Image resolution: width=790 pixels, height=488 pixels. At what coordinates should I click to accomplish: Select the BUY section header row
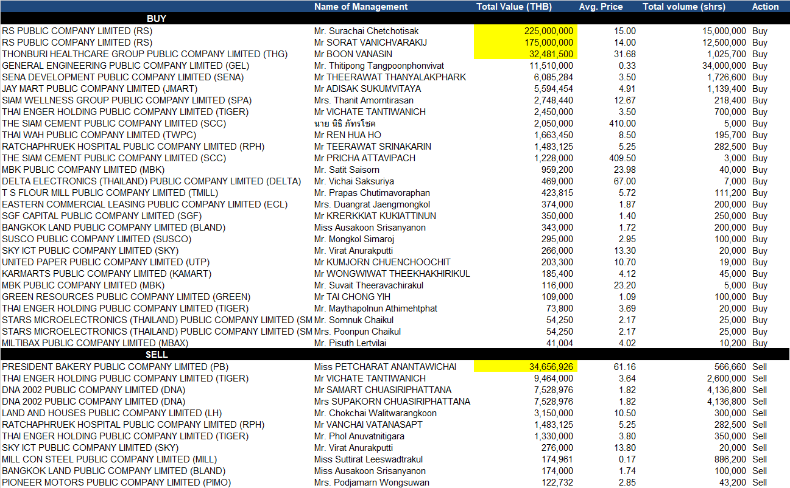tap(395, 19)
